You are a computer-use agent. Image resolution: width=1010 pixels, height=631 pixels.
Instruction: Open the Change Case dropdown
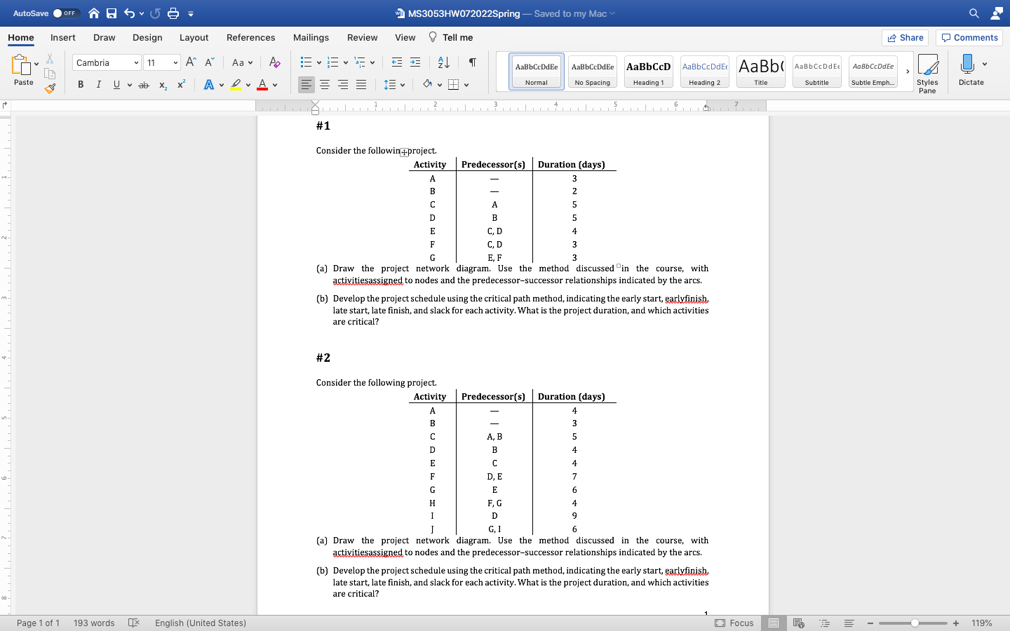(242, 62)
